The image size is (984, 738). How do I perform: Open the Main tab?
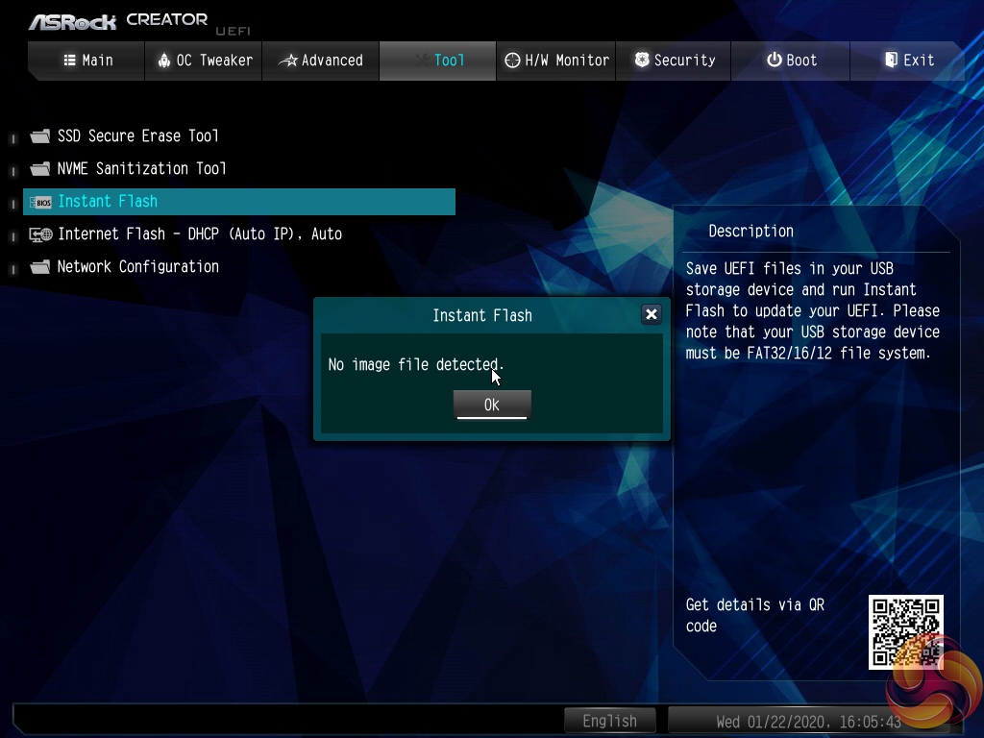click(x=87, y=61)
